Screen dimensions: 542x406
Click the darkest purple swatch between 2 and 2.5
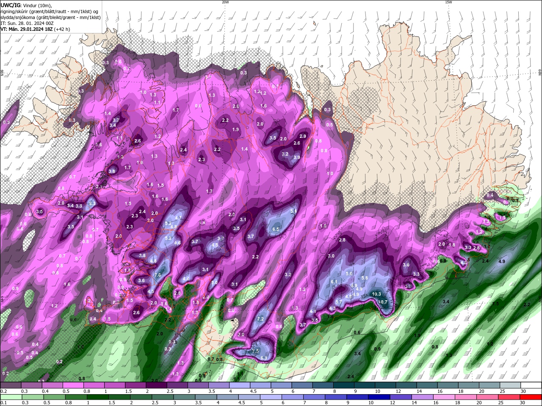[x=155, y=385]
